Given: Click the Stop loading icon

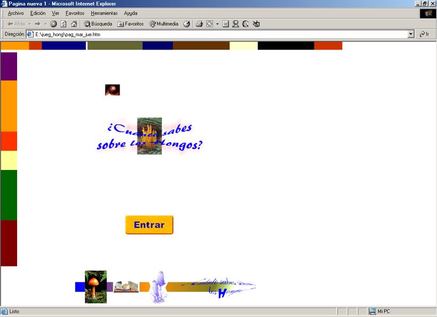Looking at the screenshot, I should 53,24.
